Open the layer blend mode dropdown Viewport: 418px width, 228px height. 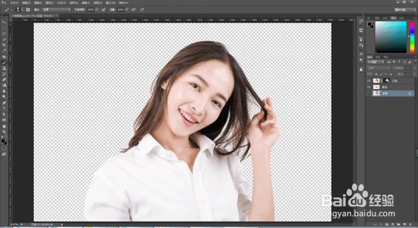click(x=378, y=68)
